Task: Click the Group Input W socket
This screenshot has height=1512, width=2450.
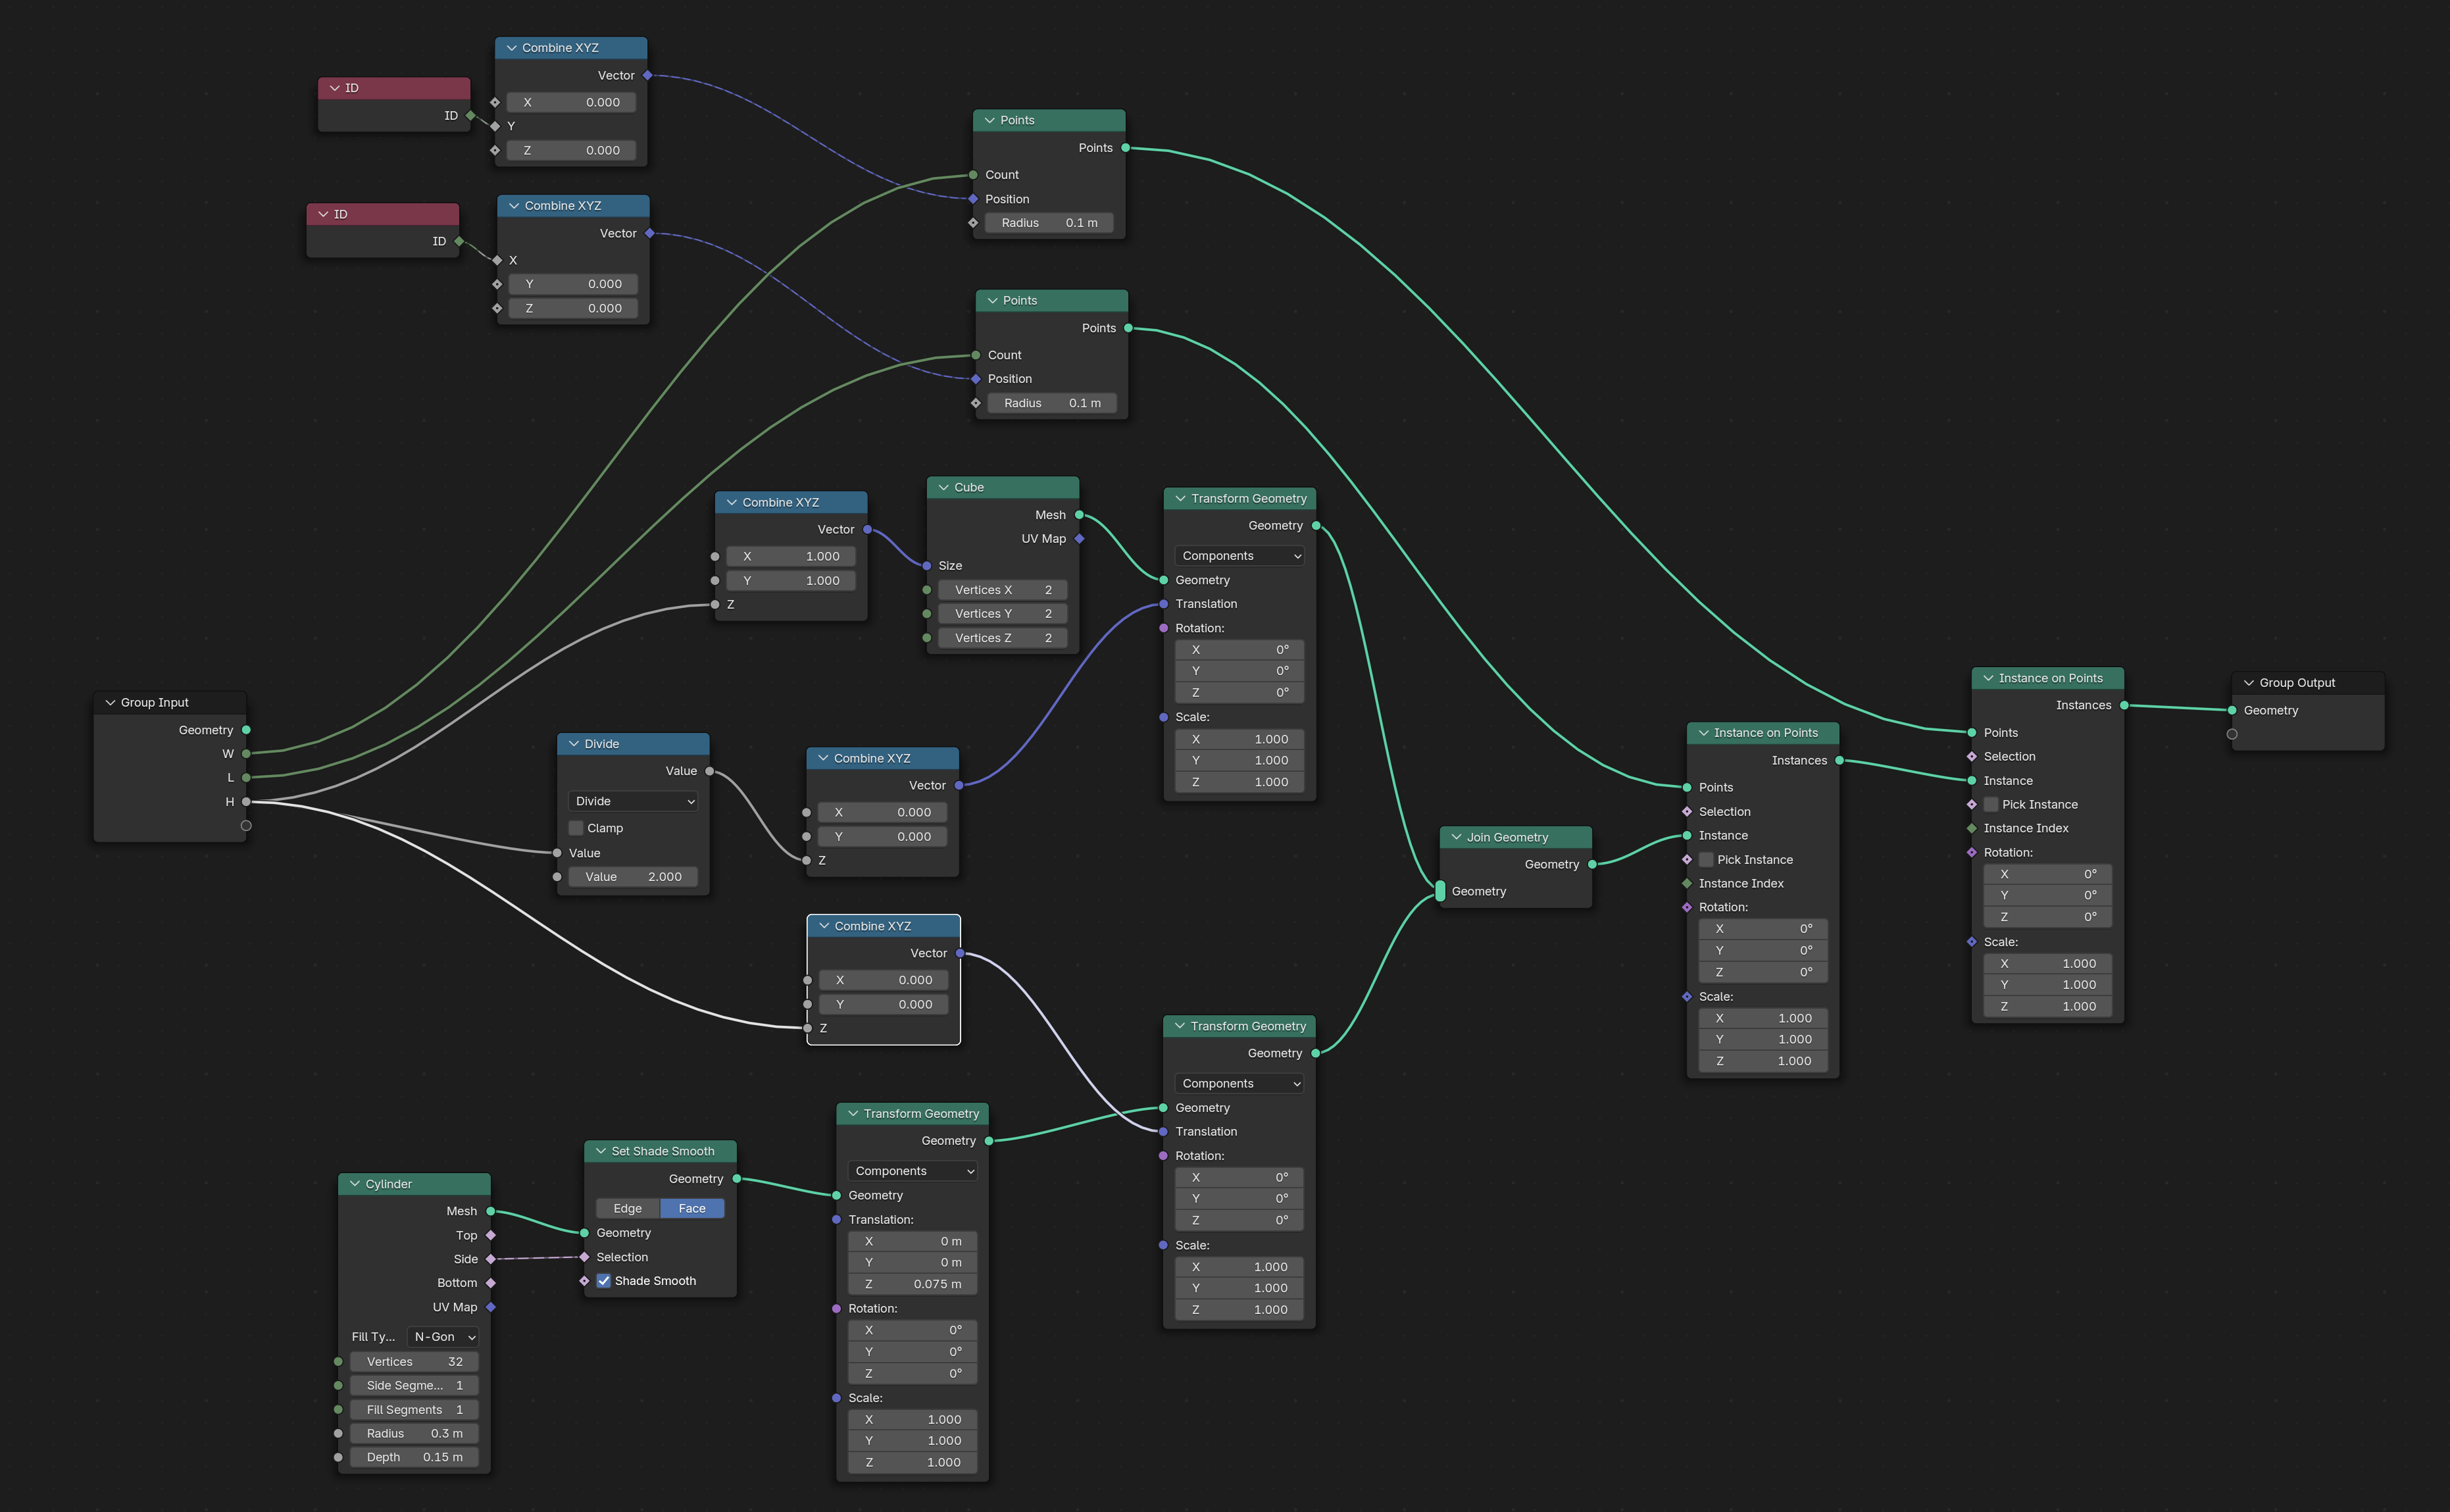Action: 246,754
